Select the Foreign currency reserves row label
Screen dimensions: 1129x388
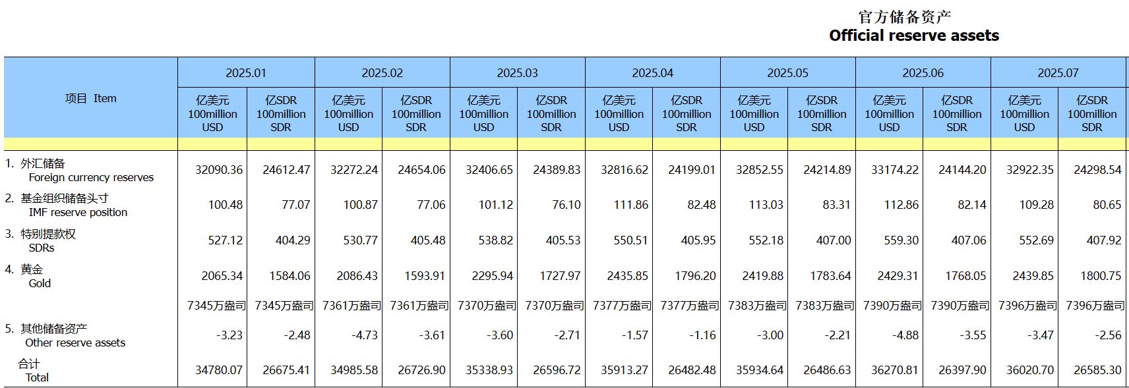pyautogui.click(x=91, y=177)
